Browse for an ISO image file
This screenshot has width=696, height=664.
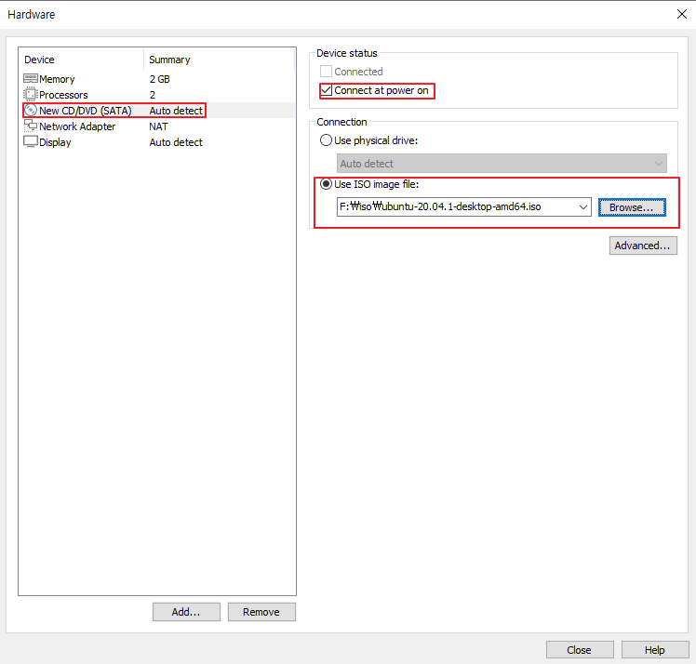tap(632, 207)
